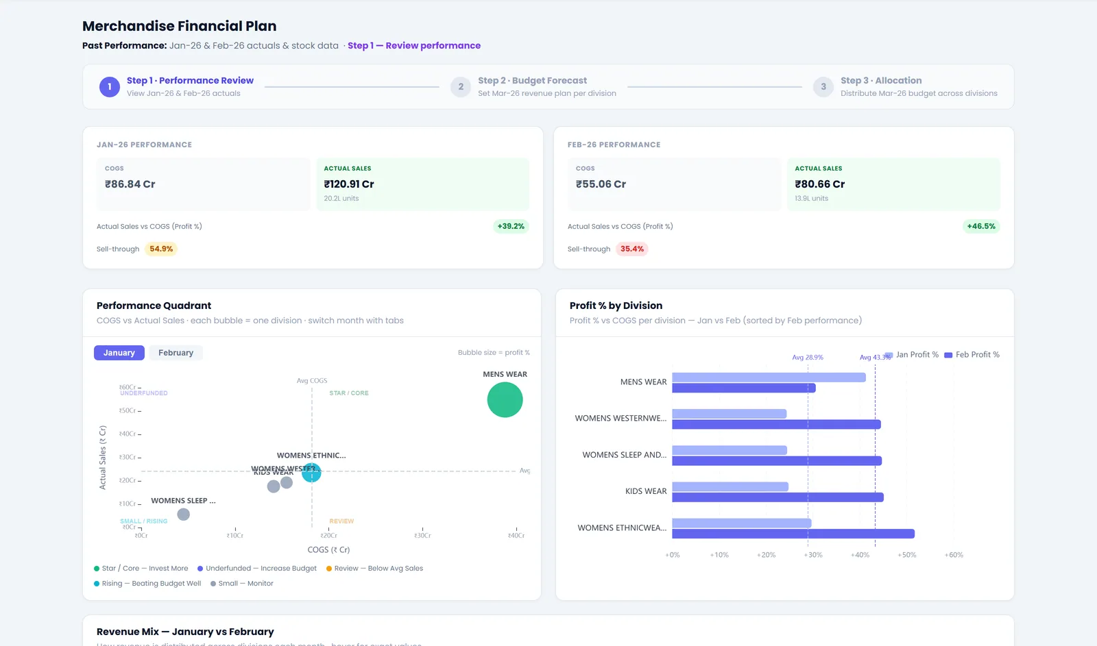The image size is (1097, 646).
Task: Click the step 2 circle icon
Action: pyautogui.click(x=461, y=87)
